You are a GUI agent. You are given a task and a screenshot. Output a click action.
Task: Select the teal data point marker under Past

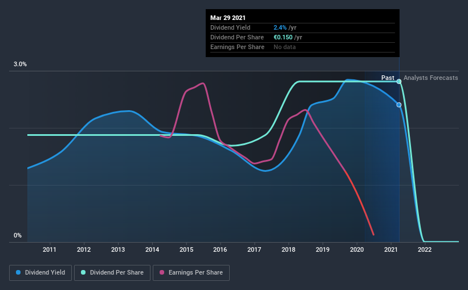tap(399, 81)
